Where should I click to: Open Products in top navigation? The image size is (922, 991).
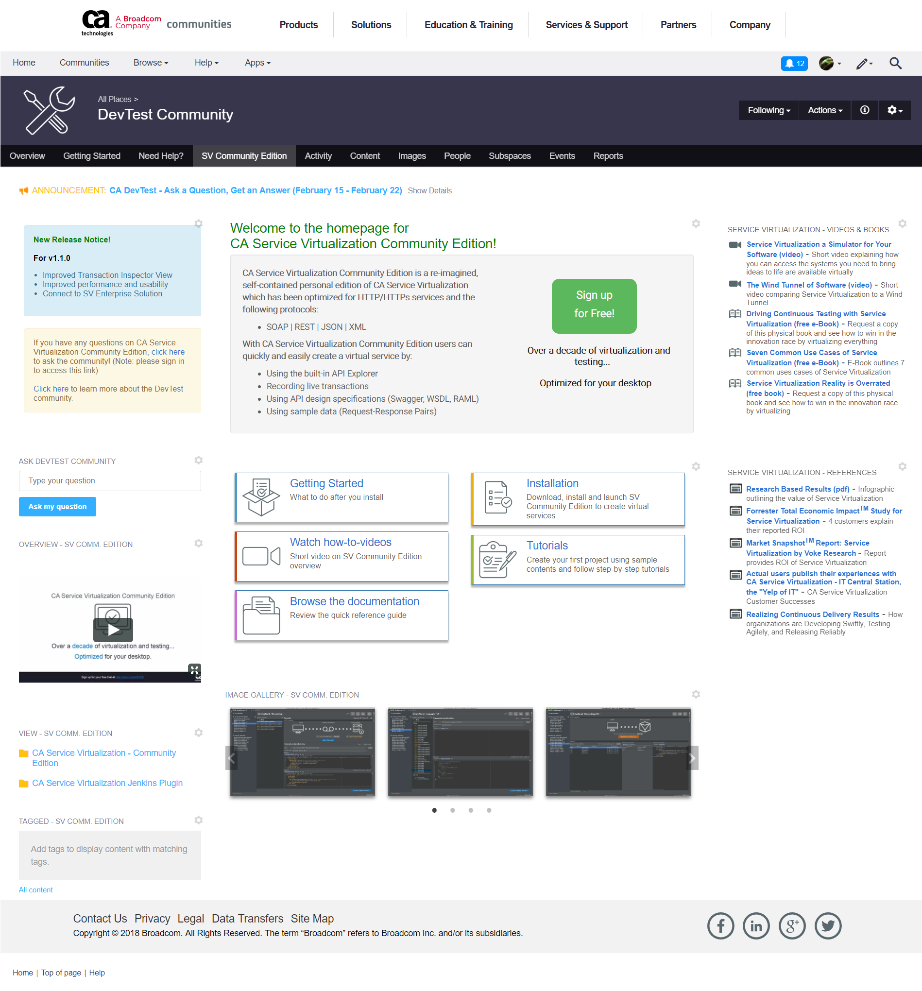tap(298, 24)
